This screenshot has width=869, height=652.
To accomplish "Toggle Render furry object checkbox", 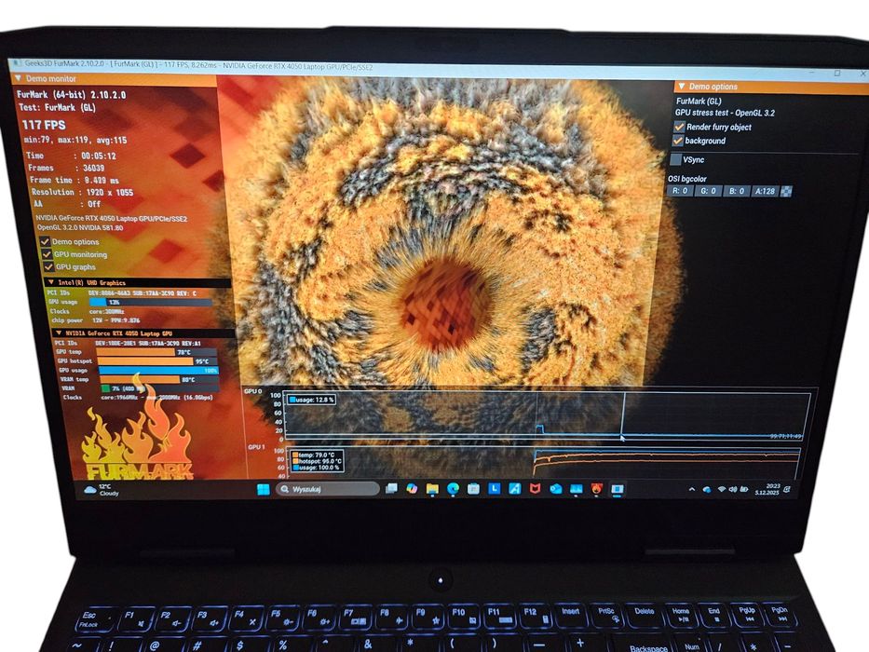I will click(x=679, y=127).
